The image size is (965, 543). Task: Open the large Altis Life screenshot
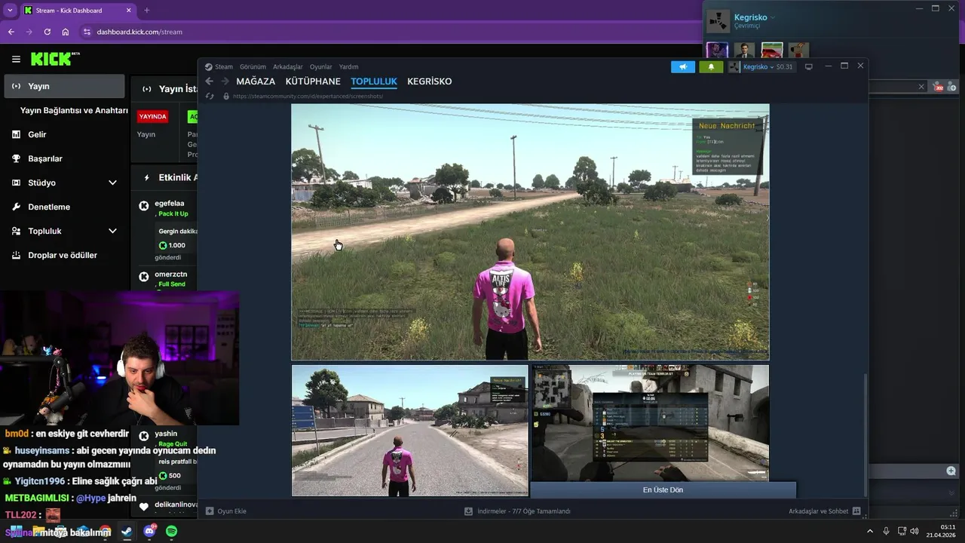point(530,232)
